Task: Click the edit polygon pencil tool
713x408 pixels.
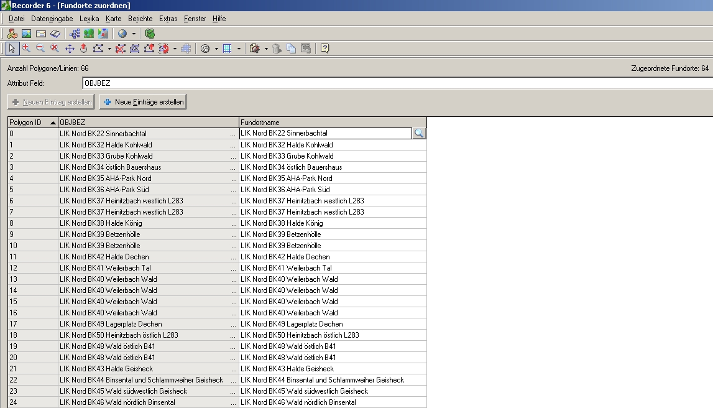Action: click(135, 49)
